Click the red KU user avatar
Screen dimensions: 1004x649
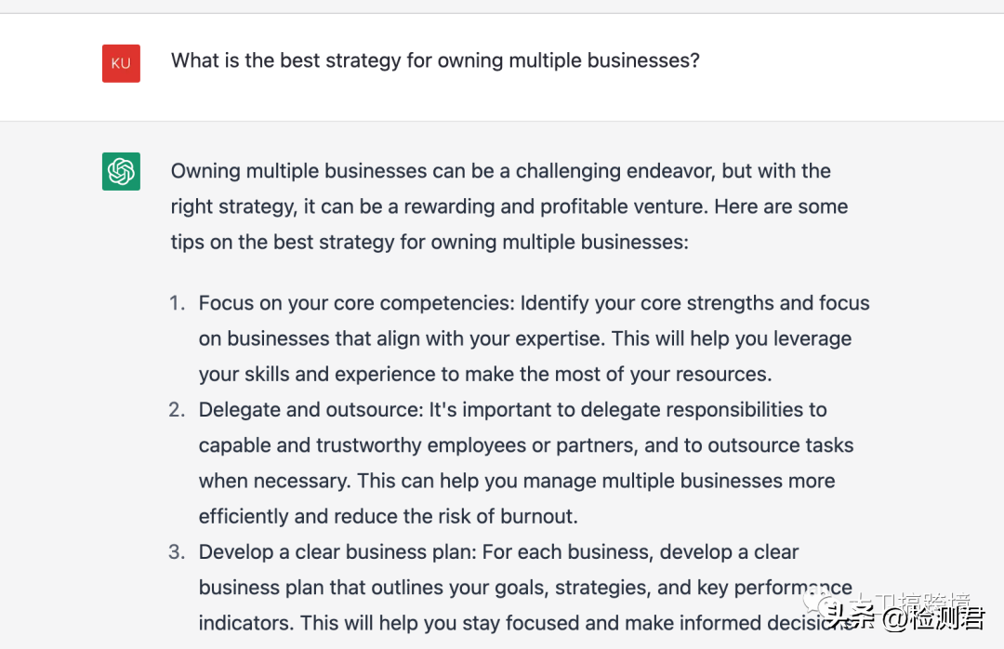pos(121,63)
